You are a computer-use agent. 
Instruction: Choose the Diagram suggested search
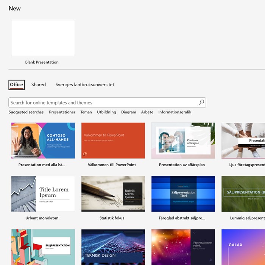pyautogui.click(x=128, y=112)
